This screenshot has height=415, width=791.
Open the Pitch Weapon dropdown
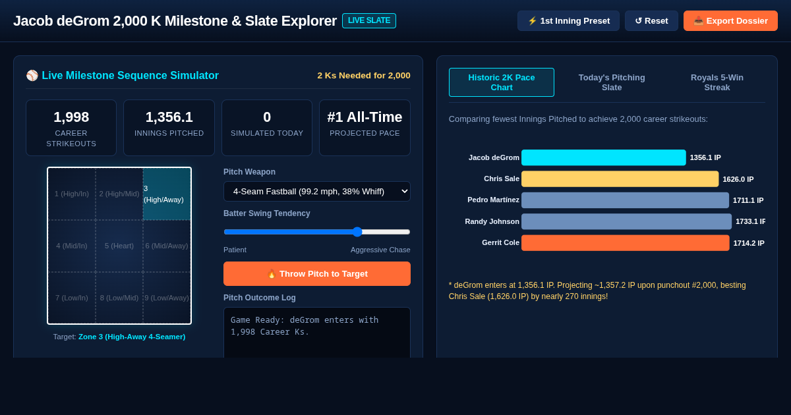click(x=317, y=191)
